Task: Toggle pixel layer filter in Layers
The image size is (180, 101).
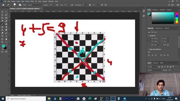Action: [x=159, y=67]
